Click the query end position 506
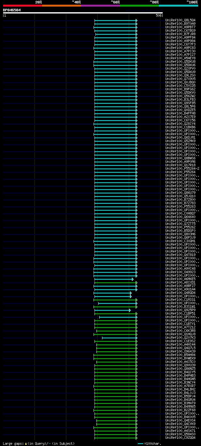 [x=158, y=15]
